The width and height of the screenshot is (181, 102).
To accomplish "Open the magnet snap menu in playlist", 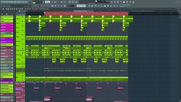I will (3, 9).
